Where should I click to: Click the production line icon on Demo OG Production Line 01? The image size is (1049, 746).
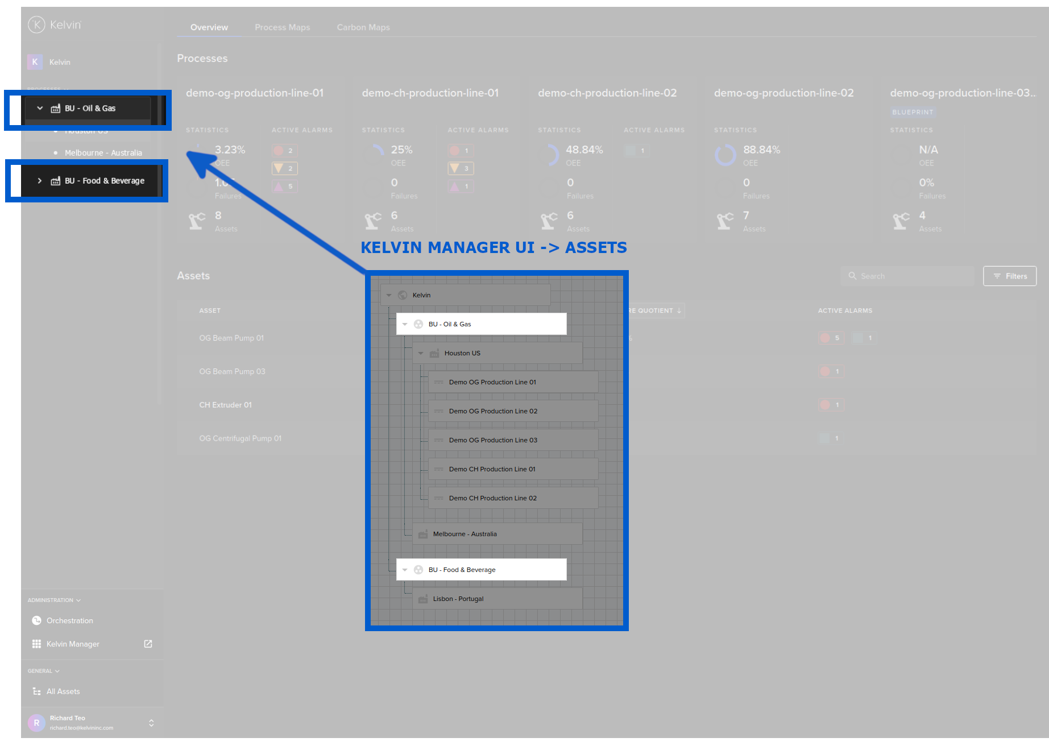(439, 382)
